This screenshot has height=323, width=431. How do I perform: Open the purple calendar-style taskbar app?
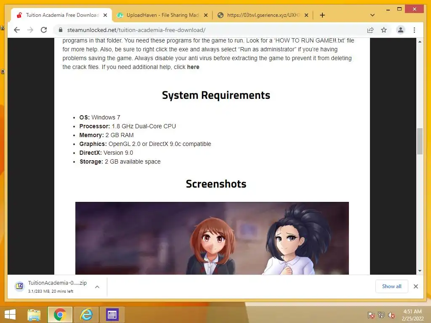pyautogui.click(x=112, y=315)
